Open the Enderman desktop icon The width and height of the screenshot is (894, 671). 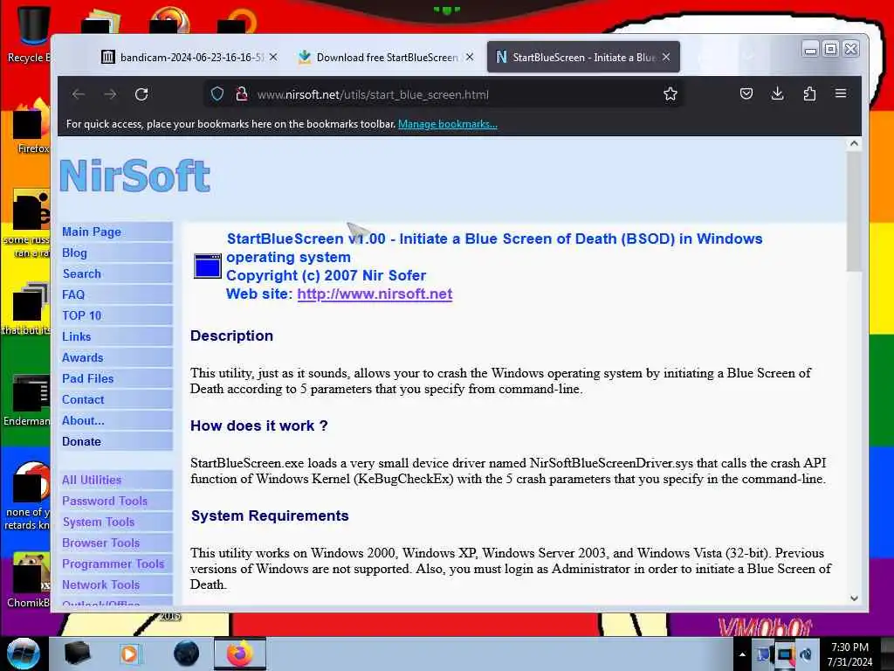tap(27, 400)
